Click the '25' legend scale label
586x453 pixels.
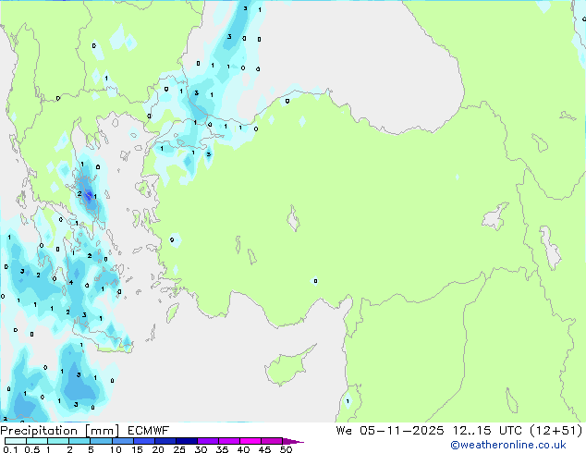click(179, 449)
